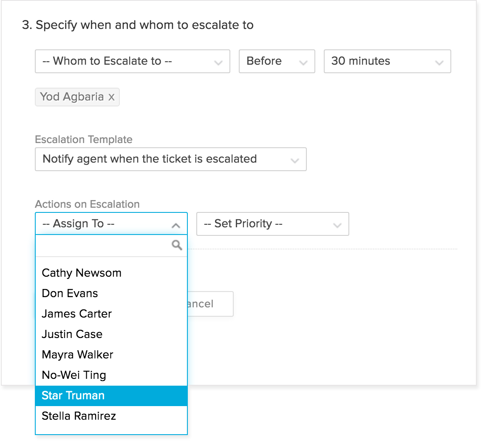481x441 pixels.
Task: Open the Escalation Template dropdown
Action: (170, 159)
